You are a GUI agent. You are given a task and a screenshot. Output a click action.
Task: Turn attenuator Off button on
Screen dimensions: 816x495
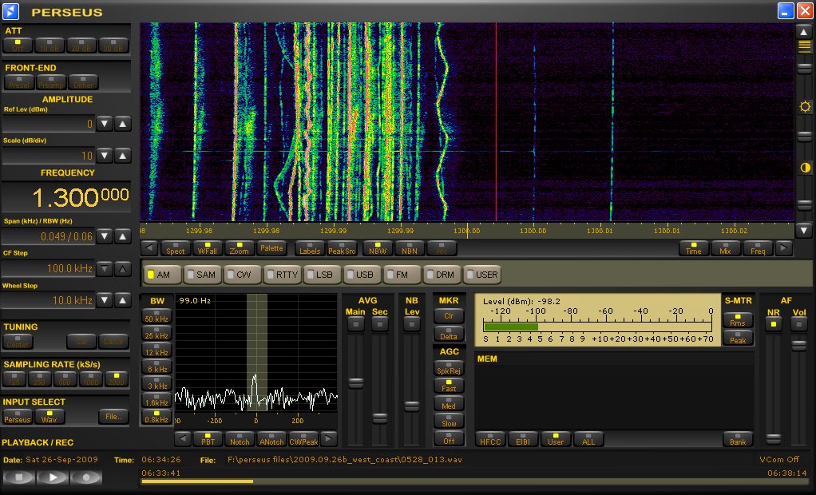(18, 46)
